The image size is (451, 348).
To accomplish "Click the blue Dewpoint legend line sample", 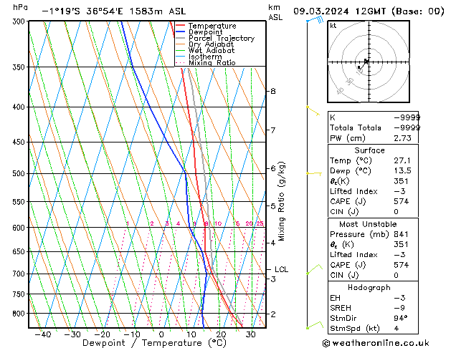I will click(x=181, y=32).
